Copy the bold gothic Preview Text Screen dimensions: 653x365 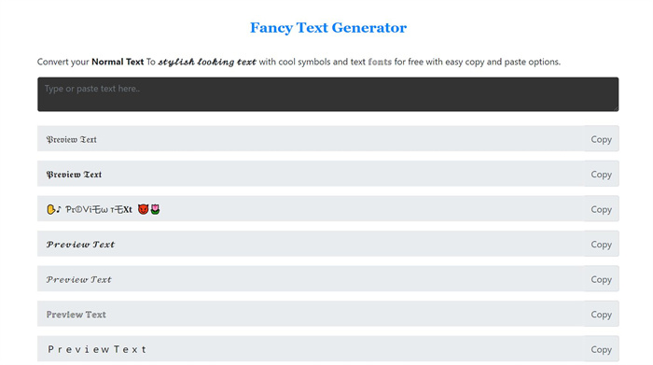click(x=601, y=174)
